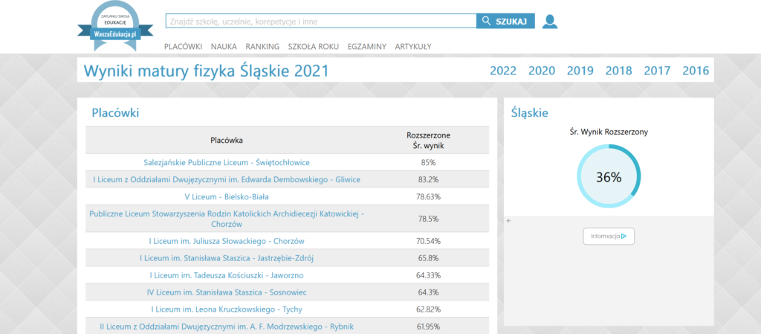Viewport: 761px width, 334px height.
Task: Open the ARTYKUŁY menu item
Action: click(413, 46)
